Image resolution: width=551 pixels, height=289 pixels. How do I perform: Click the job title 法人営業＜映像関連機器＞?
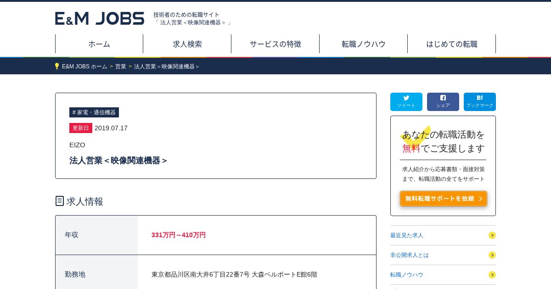(118, 161)
